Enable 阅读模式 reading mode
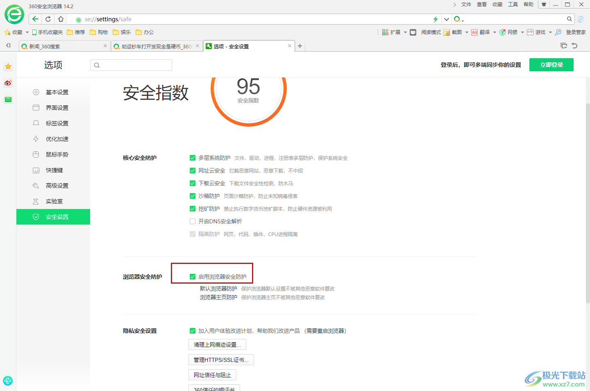 point(426,32)
